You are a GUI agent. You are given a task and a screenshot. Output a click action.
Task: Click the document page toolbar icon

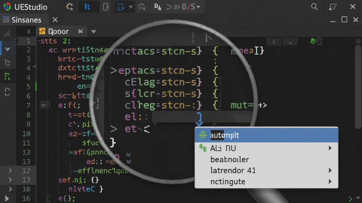coord(105,7)
